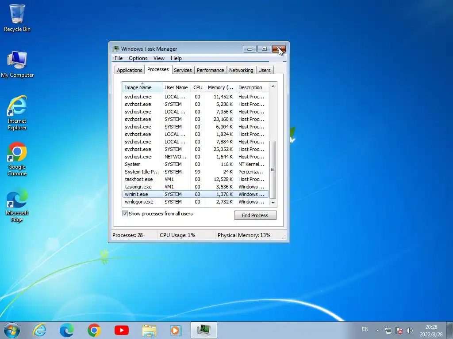Screen dimensions: 453x339
Task: Launch Google Chrome from the taskbar
Action: (94, 330)
